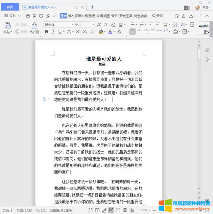213x214 pixels.
Task: Open the 页面布局 (Page Layout) ribbon tab
Action: 81,16
